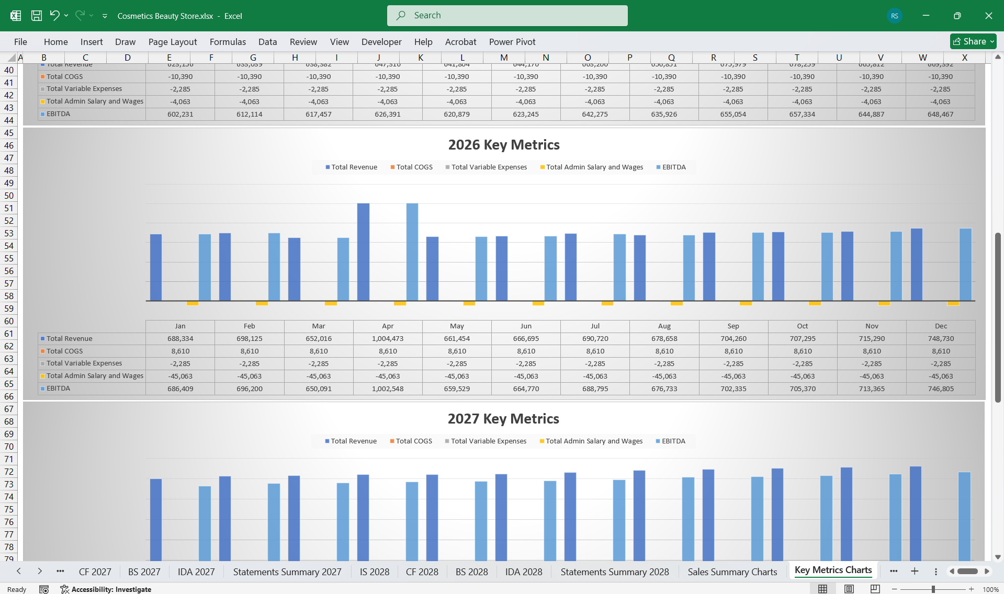Click Macro recording icon in status bar
This screenshot has height=594, width=1004.
(44, 589)
